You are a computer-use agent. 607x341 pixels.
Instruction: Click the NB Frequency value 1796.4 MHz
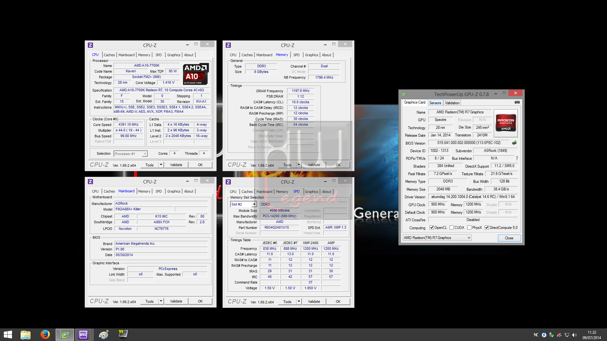pyautogui.click(x=324, y=77)
